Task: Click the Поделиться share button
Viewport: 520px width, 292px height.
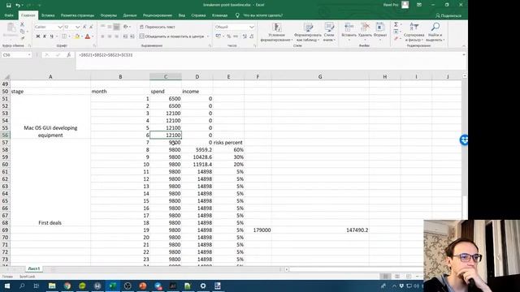Action: click(x=448, y=15)
